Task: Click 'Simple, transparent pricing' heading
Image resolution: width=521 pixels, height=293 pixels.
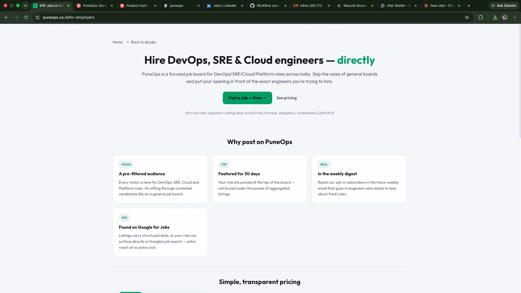Action: (x=260, y=282)
